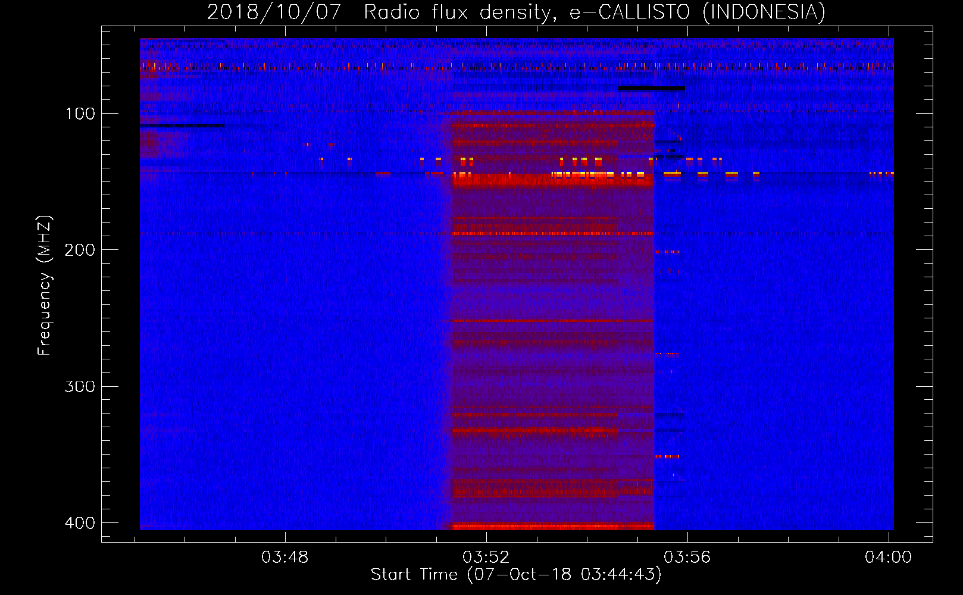Click the 'Start Time (07-Oct-18 03:44:43)' axis title
Screen dimensions: 963x595
pos(516,575)
